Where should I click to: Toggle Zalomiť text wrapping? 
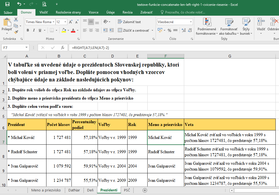129,22
